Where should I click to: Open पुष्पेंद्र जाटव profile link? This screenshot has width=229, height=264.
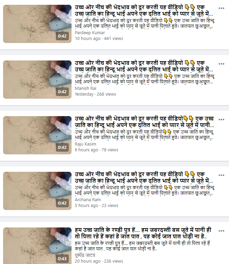click(85, 255)
